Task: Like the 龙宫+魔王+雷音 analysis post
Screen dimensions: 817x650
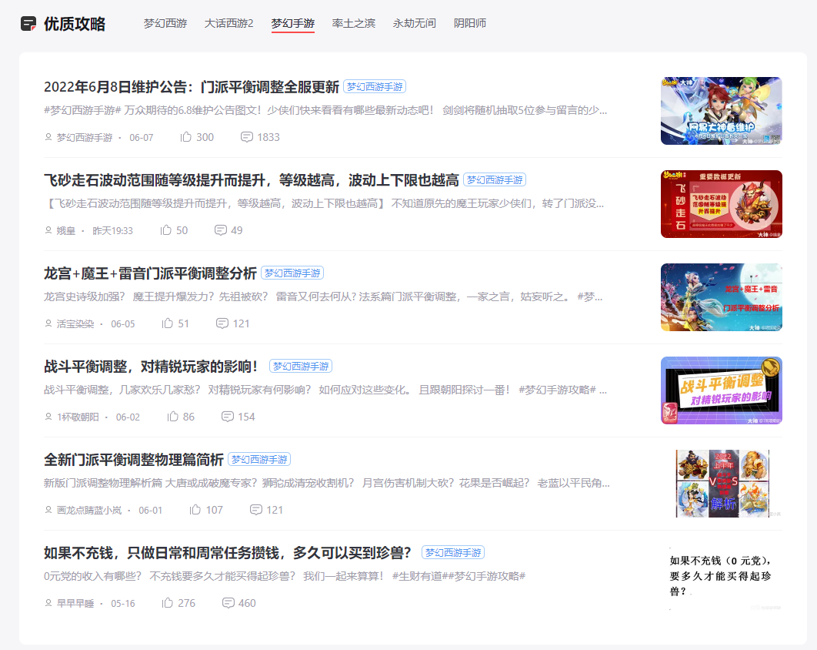Action: (167, 323)
